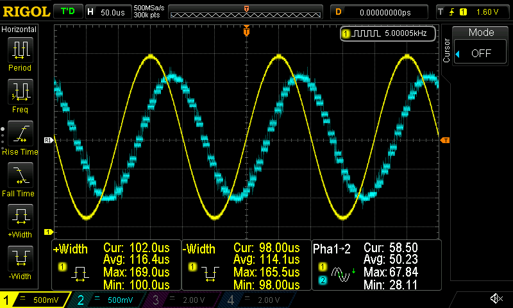Click the T'D trigger status indicator
Image resolution: width=513 pixels, height=308 pixels.
coord(67,12)
